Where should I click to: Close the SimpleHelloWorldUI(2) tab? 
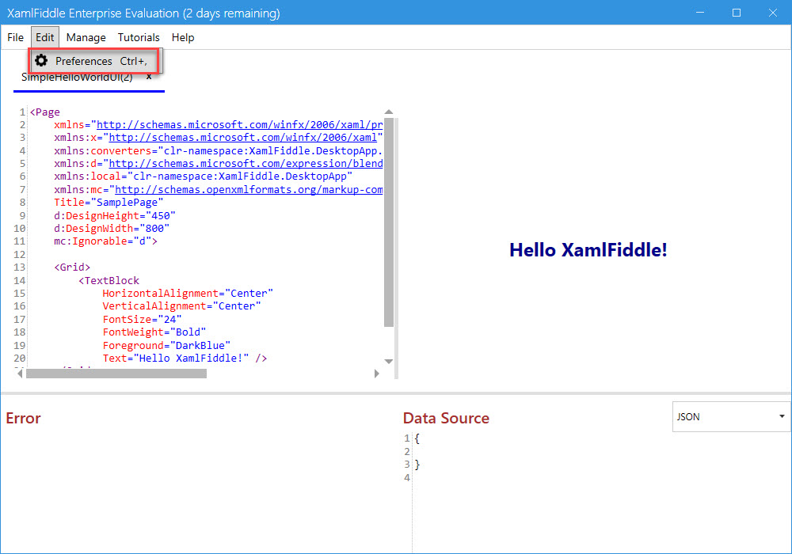149,77
